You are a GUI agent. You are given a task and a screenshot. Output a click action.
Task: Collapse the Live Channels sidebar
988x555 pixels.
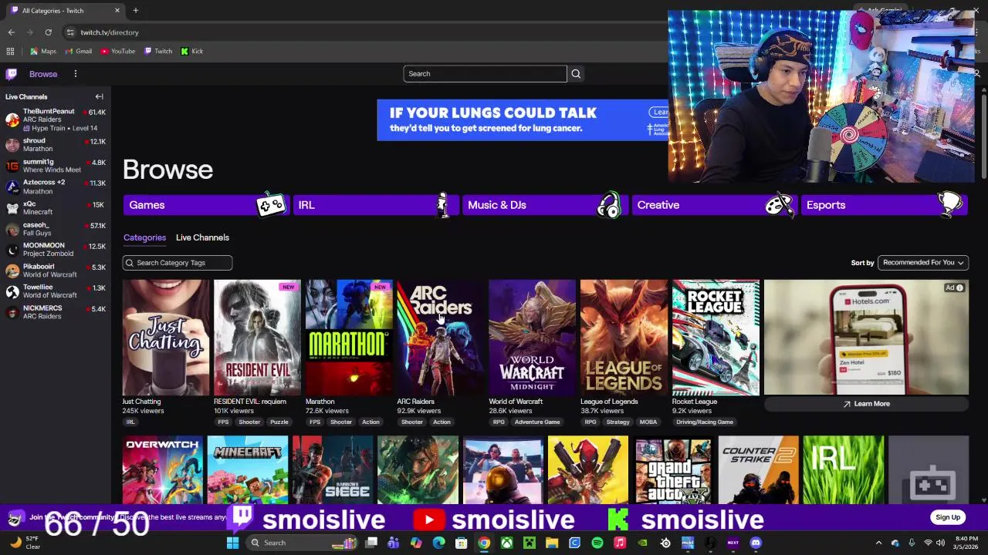tap(99, 96)
